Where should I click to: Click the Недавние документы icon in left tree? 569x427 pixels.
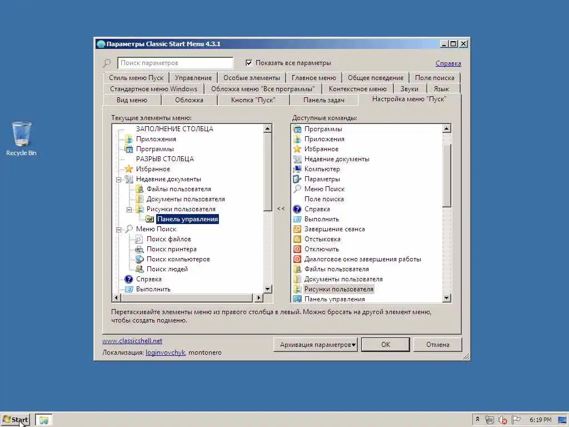(x=129, y=179)
